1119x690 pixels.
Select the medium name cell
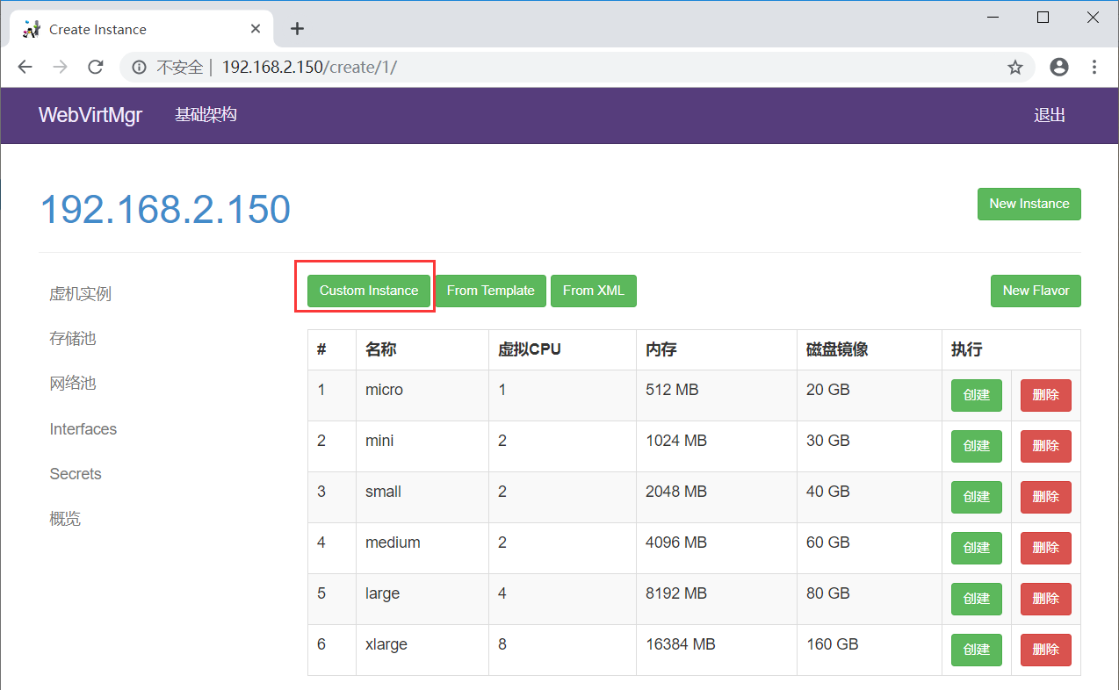422,548
